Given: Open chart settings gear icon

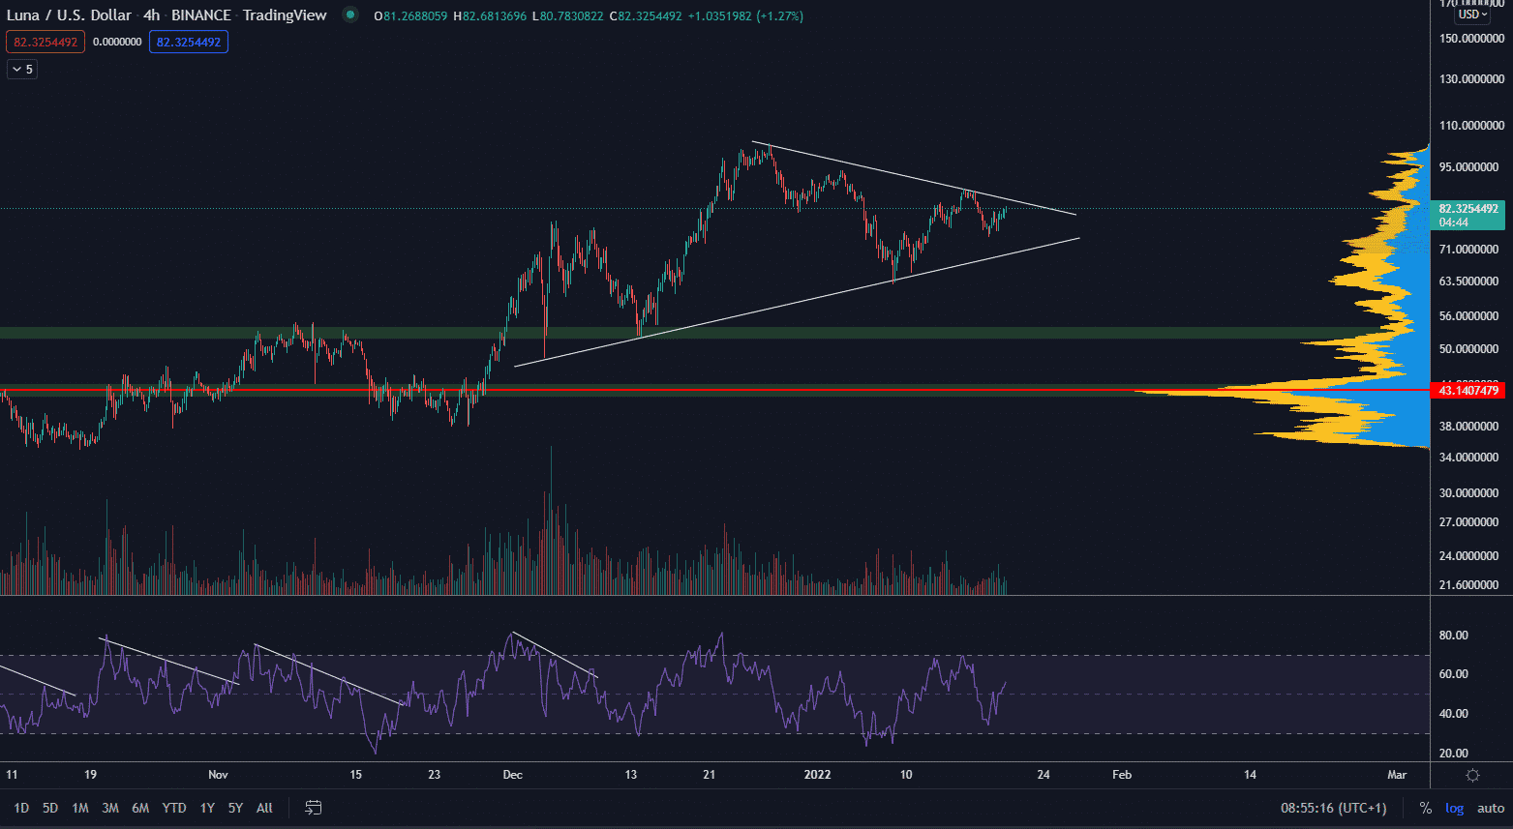Looking at the screenshot, I should tap(1472, 775).
